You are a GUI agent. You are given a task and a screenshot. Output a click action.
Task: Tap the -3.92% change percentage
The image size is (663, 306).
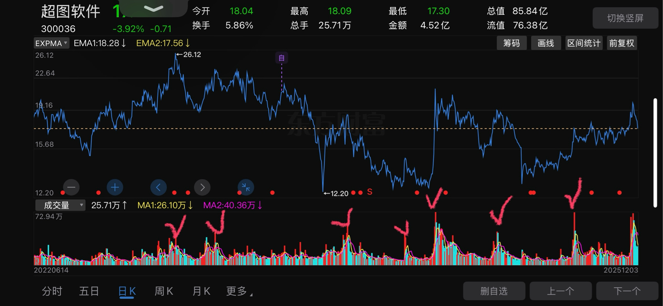pos(128,29)
